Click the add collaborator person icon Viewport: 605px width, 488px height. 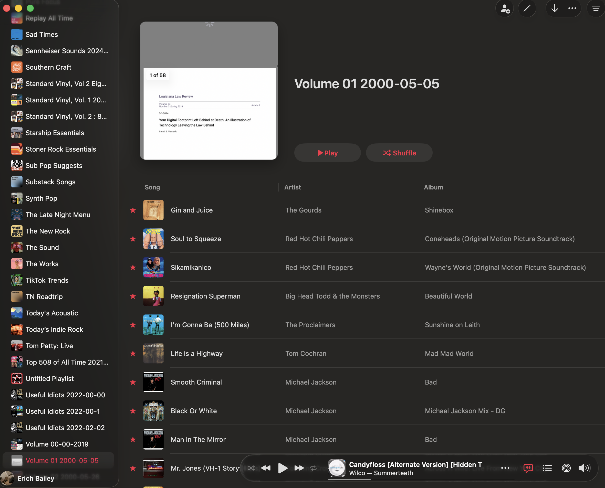click(x=505, y=8)
